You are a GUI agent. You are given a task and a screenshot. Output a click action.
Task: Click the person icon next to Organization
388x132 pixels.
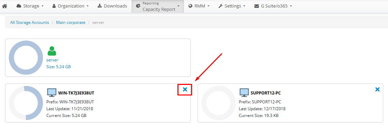point(54,6)
